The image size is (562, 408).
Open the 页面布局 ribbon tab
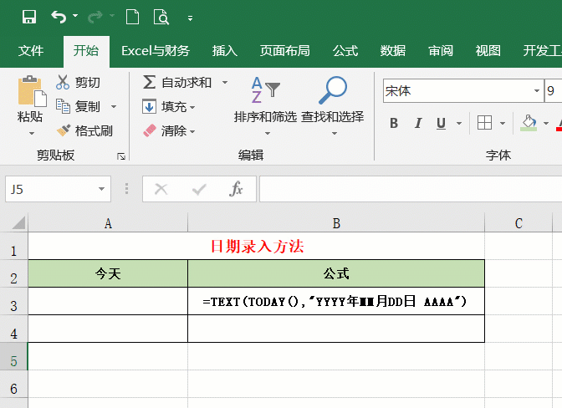click(284, 50)
